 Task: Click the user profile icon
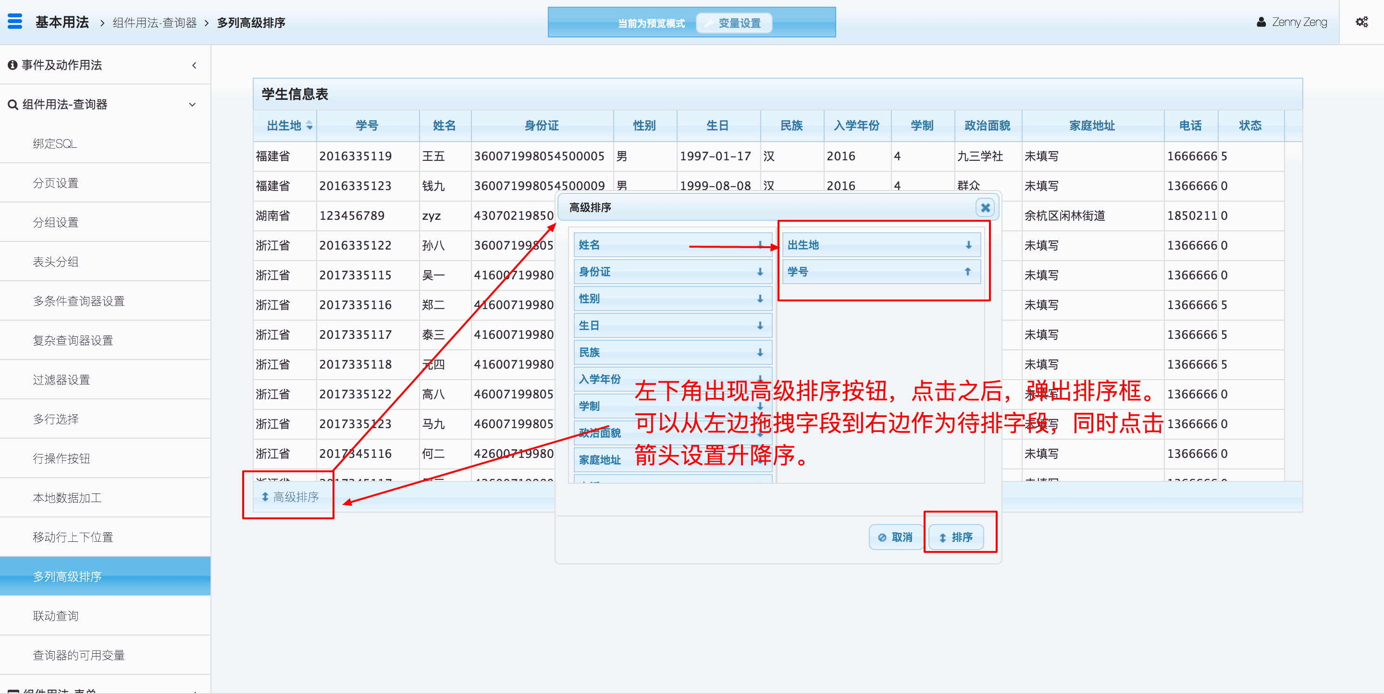coord(1261,22)
